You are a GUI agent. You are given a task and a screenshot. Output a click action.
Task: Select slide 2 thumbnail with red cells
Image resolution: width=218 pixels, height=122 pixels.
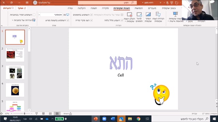click(15, 55)
